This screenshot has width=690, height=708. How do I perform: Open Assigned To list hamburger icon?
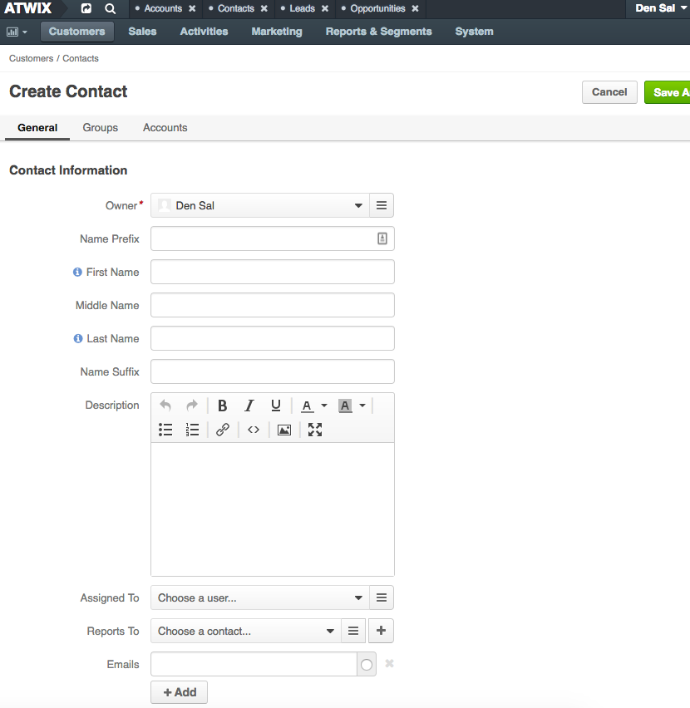[x=382, y=597]
